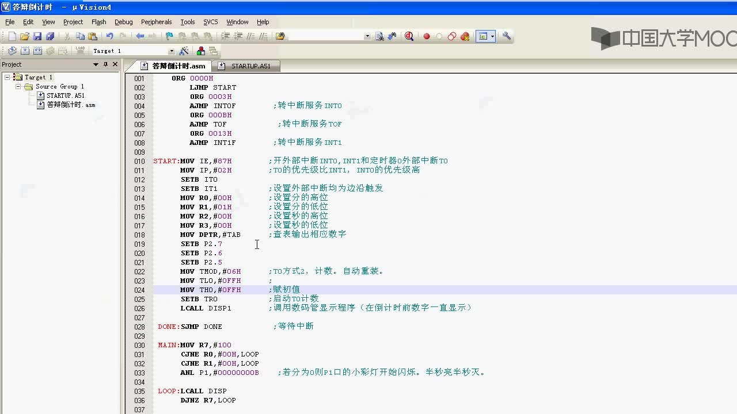Open the Find in Files icon
This screenshot has width=737, height=414.
pyautogui.click(x=280, y=36)
